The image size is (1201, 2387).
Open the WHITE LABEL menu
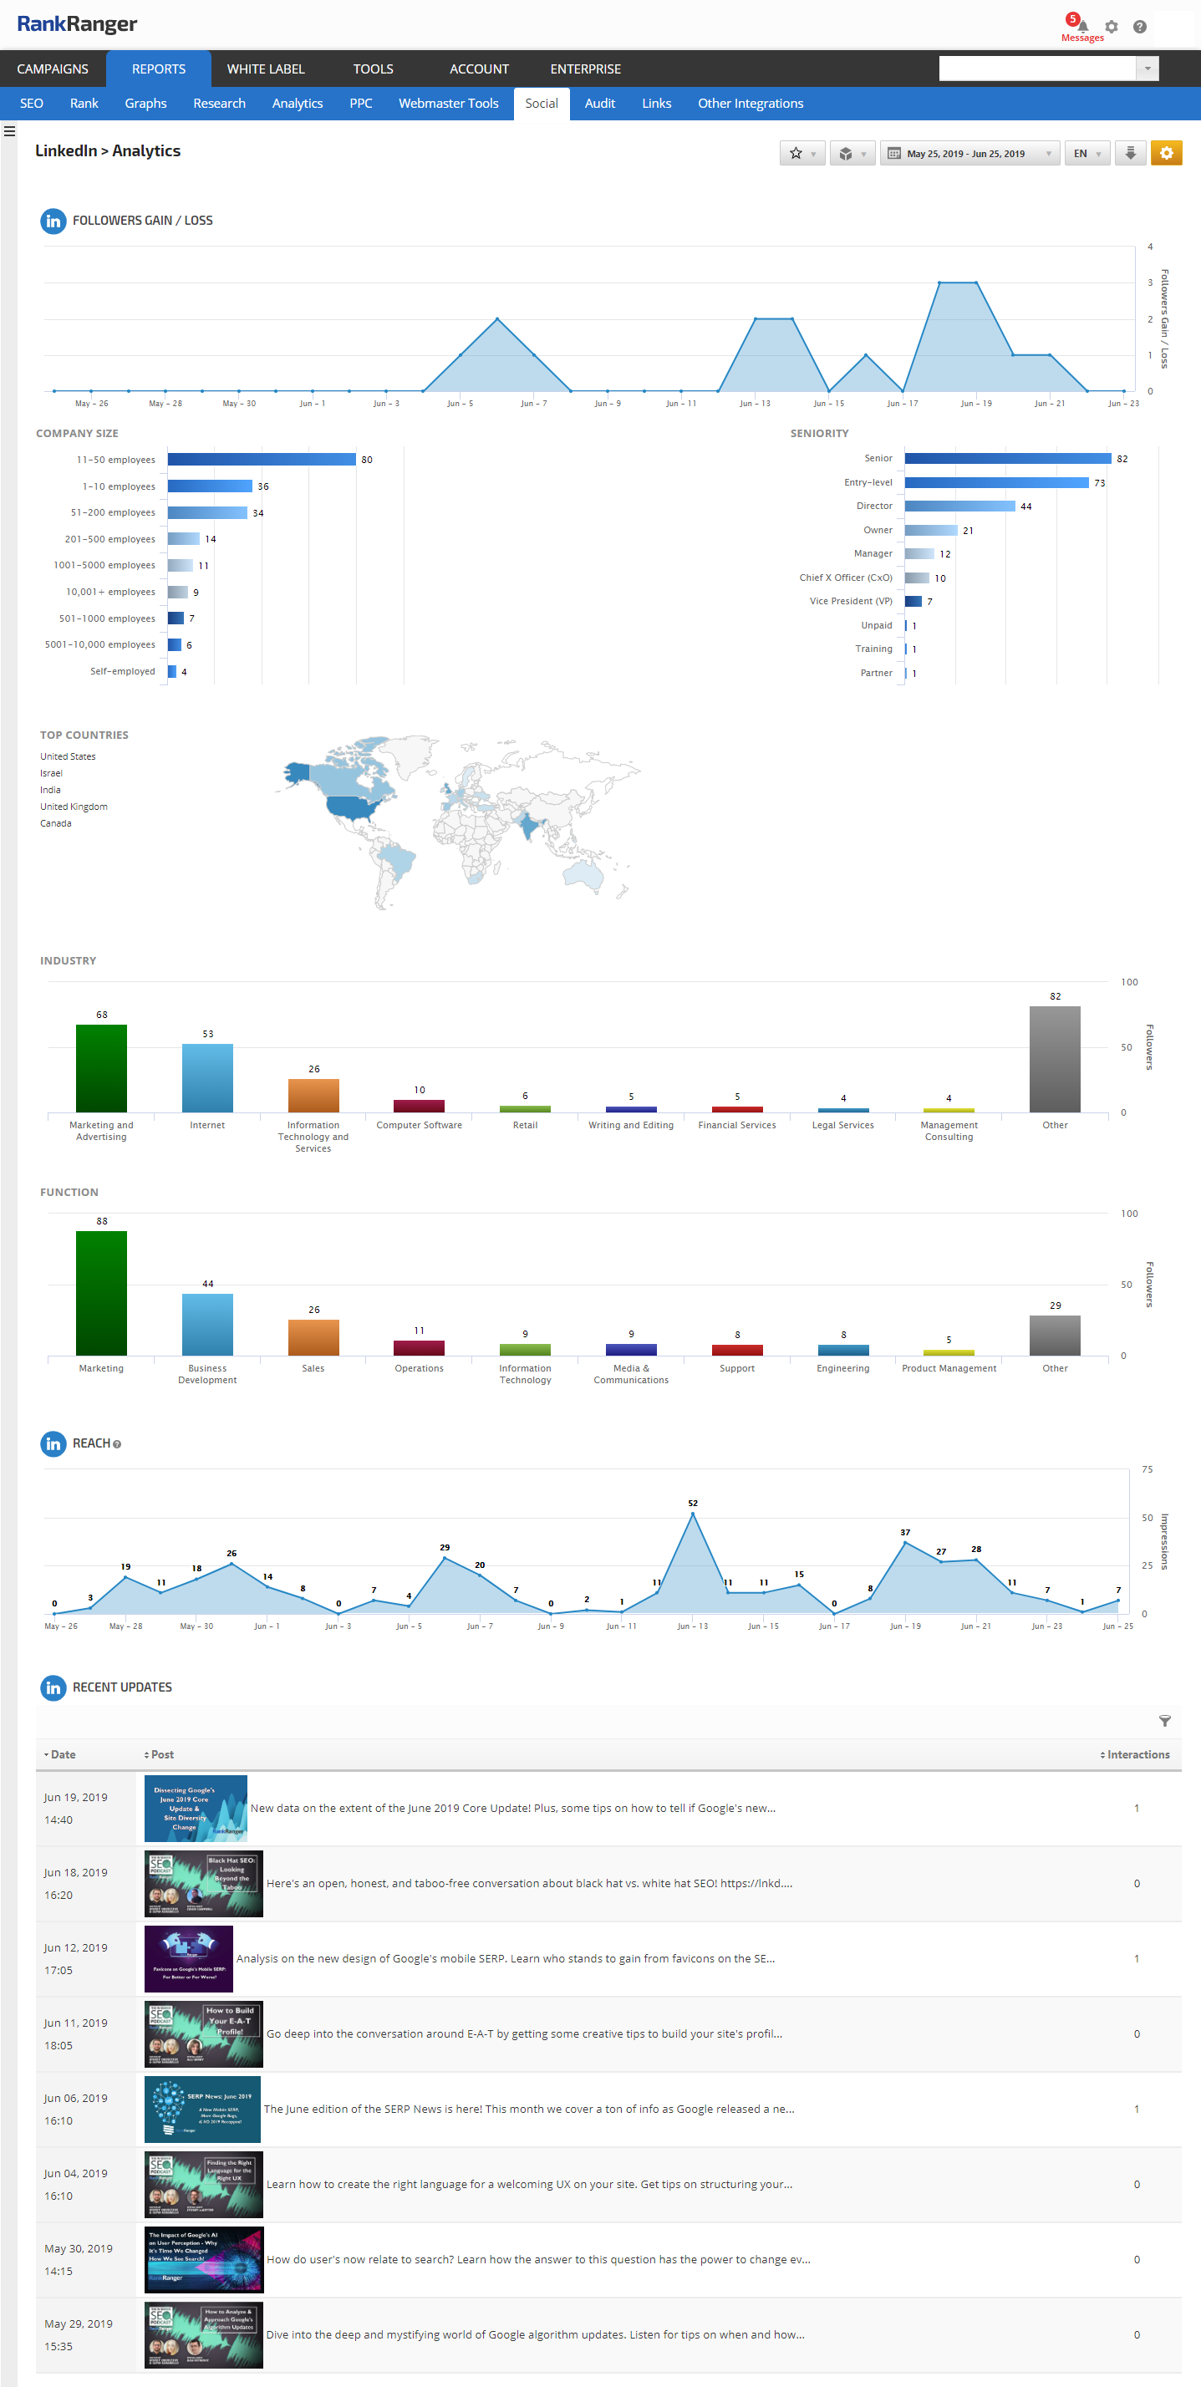click(266, 69)
